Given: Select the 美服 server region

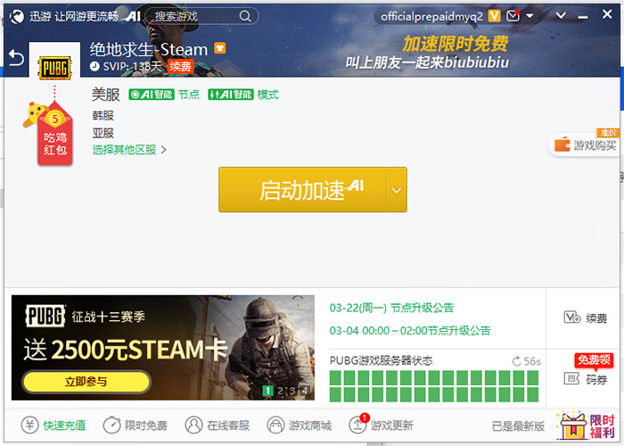Looking at the screenshot, I should point(106,95).
